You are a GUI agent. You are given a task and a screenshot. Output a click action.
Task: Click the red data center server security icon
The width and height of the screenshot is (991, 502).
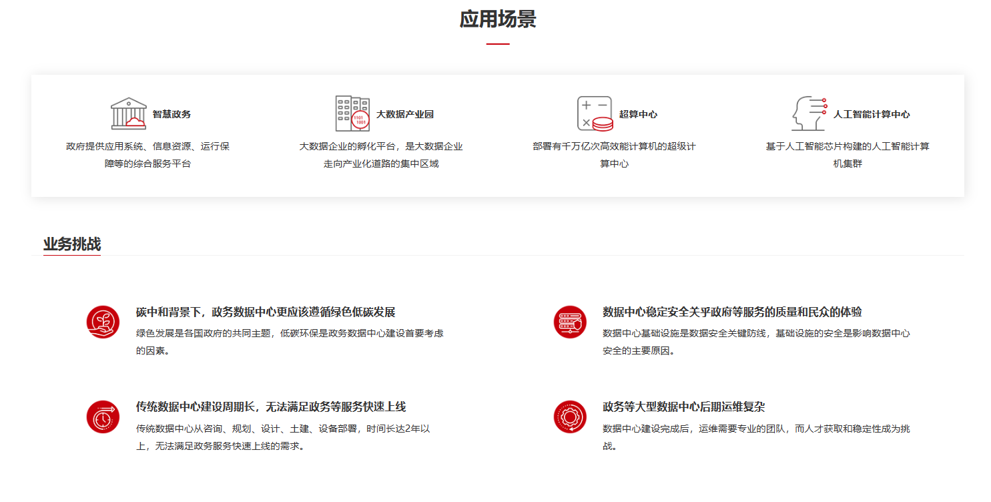click(570, 322)
